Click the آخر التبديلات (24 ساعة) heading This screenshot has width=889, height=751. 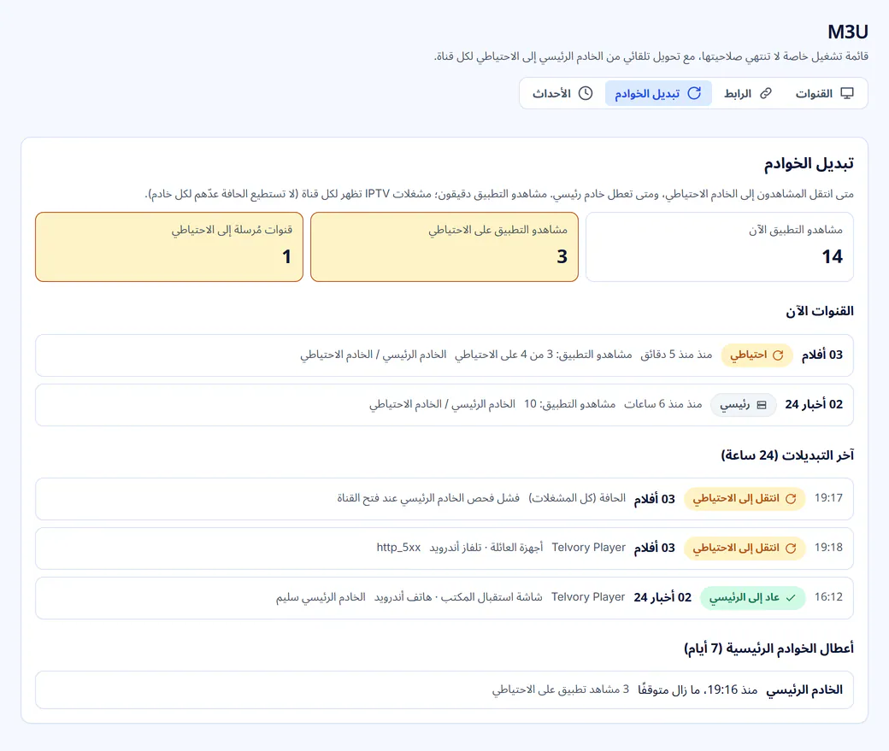coord(787,455)
